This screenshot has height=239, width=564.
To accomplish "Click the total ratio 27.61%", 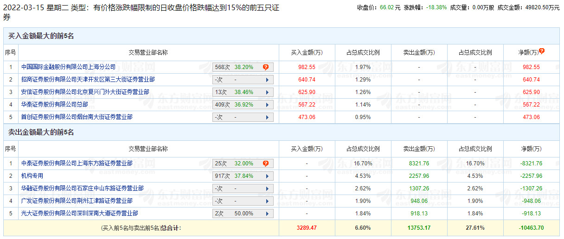I will 475,228.
